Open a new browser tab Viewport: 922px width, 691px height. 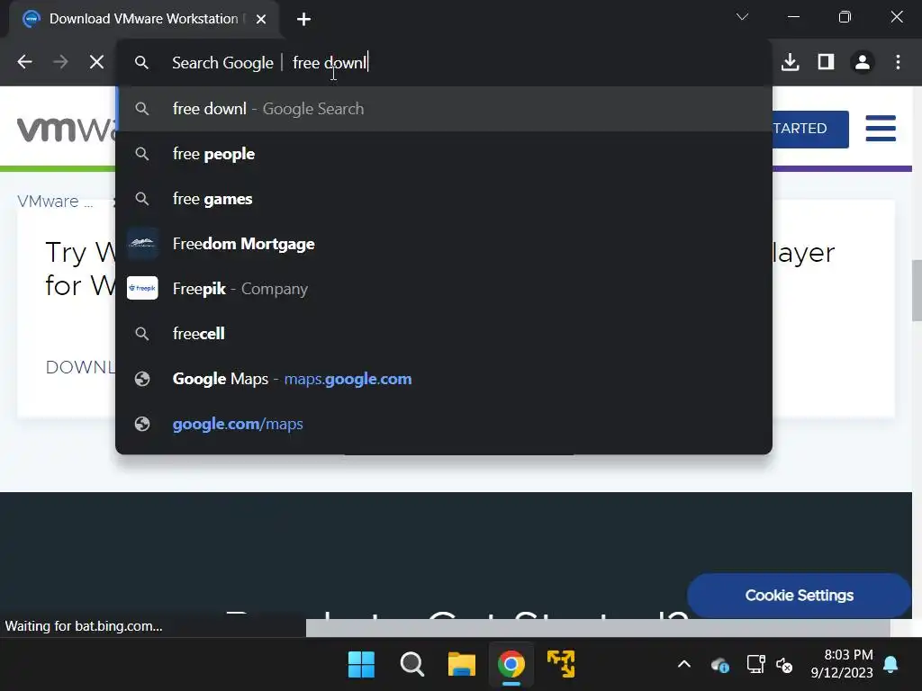tap(303, 20)
